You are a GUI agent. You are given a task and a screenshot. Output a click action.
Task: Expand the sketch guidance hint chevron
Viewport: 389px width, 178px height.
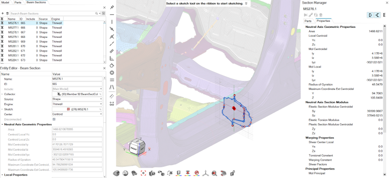click(x=246, y=3)
